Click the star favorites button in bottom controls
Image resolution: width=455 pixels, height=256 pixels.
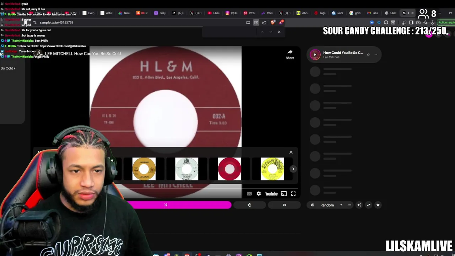pyautogui.click(x=378, y=205)
